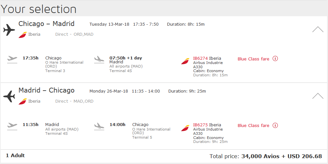Viewport: 328px width, 164px height.
Task: Open info icon beside return Blue Class fare
Action: pyautogui.click(x=275, y=125)
